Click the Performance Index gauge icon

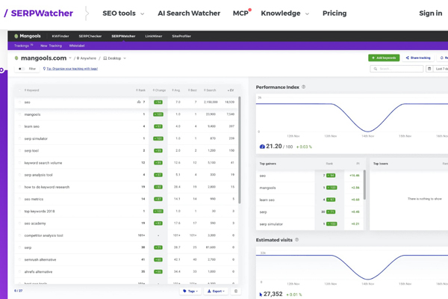(262, 147)
